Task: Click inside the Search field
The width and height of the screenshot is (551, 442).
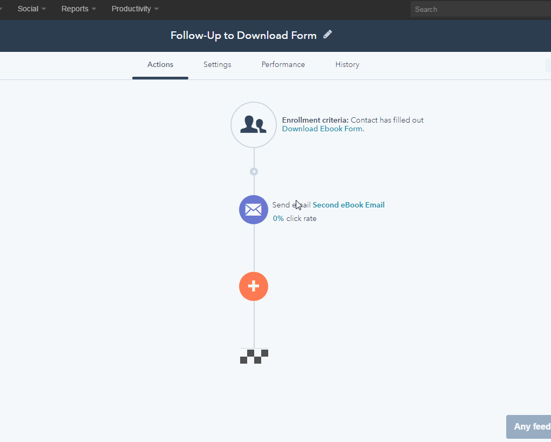Action: [x=480, y=9]
